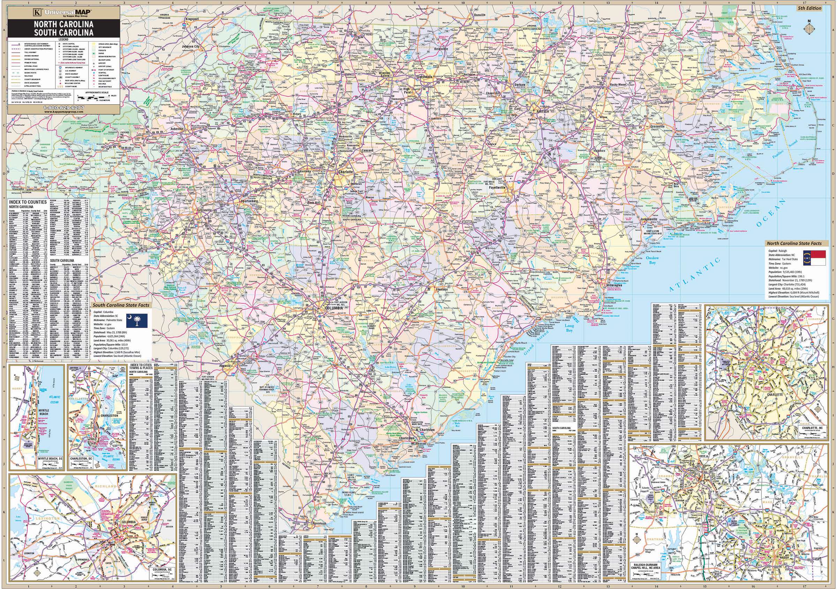Viewport: 837px width, 589px height.
Task: Open the www.kappamapgroup.com website link
Action: tap(64, 112)
